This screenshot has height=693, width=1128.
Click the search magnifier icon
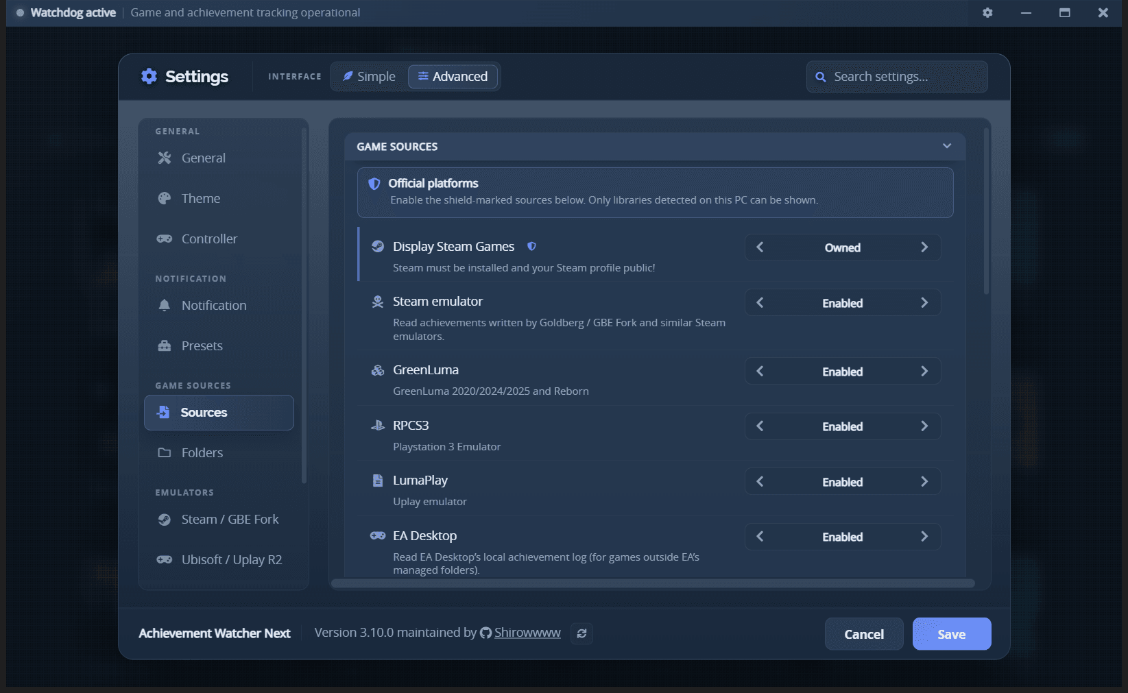[x=820, y=77]
